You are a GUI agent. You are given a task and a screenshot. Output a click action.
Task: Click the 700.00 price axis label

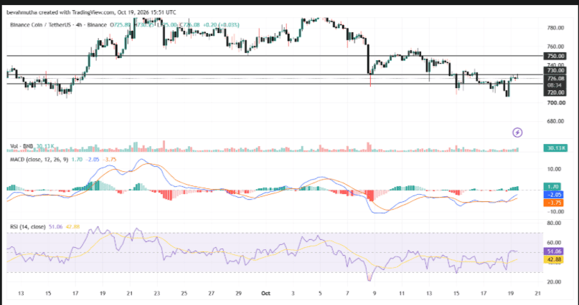click(x=555, y=103)
